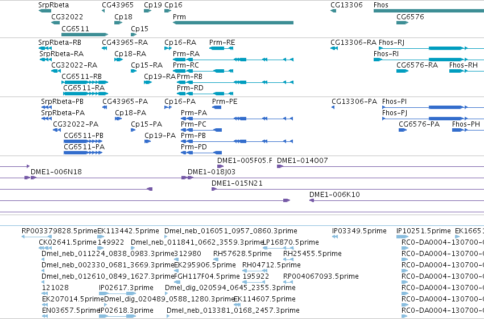484x319 pixels.
Task: Click transcript label CG6511-RB
Action: pos(81,77)
